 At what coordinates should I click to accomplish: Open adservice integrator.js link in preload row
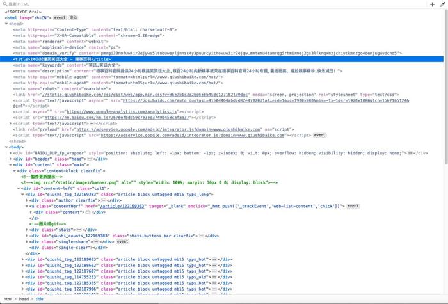coord(168,129)
